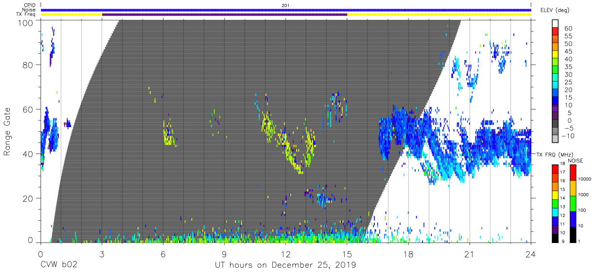Click the 12 tick on the UT hours axis
This screenshot has height=275, width=597.
coord(286,254)
